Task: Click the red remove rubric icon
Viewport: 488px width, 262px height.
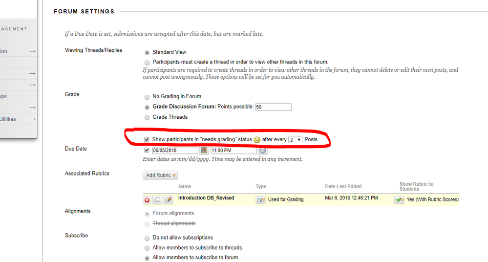Action: coord(147,200)
